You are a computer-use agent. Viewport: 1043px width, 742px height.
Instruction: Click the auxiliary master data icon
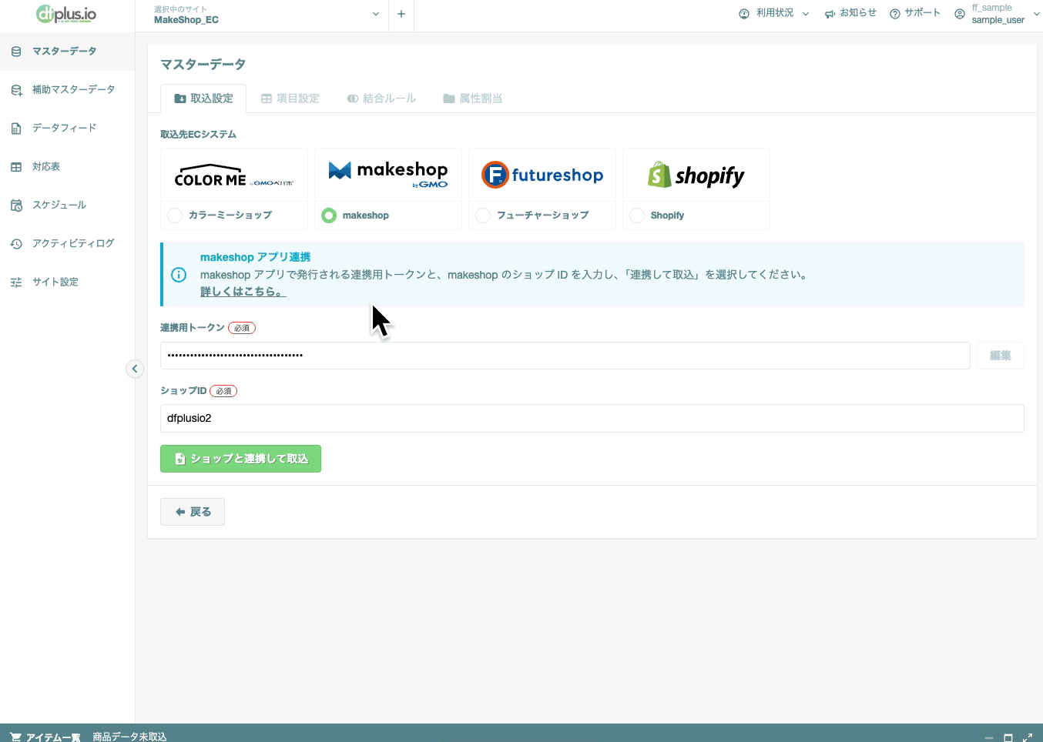16,90
